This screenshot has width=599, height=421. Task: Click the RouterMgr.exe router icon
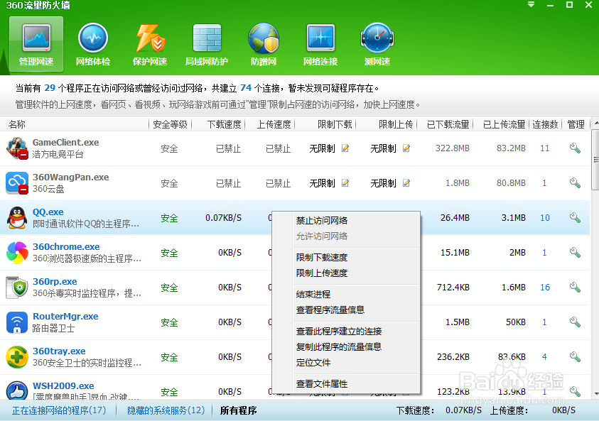point(17,322)
